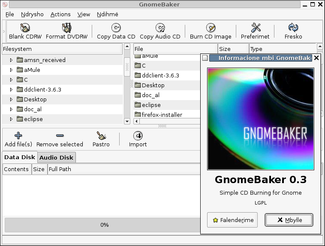The image size is (325, 246).
Task: Click the toolbar drag handle
Action: tap(4, 32)
